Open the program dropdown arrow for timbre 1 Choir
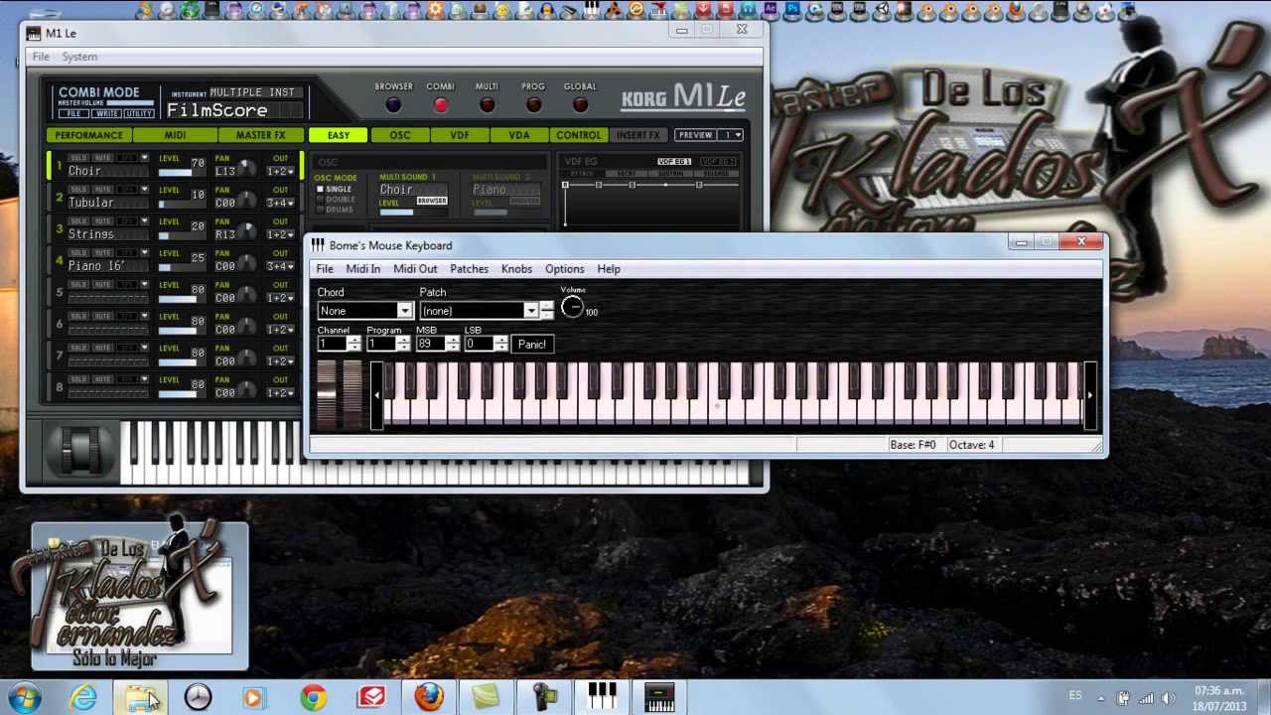Image resolution: width=1271 pixels, height=715 pixels. pos(144,158)
